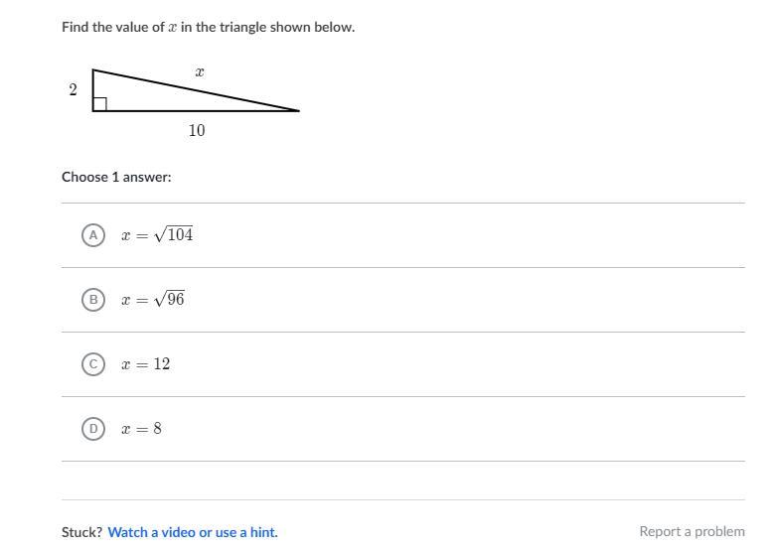Pick radio button C
The height and width of the screenshot is (551, 775).
click(x=92, y=364)
